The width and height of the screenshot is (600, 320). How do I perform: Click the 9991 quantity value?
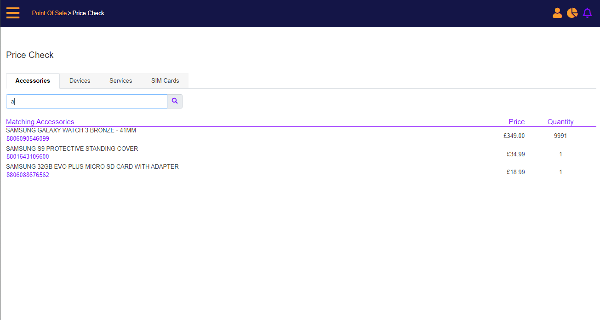coord(560,136)
